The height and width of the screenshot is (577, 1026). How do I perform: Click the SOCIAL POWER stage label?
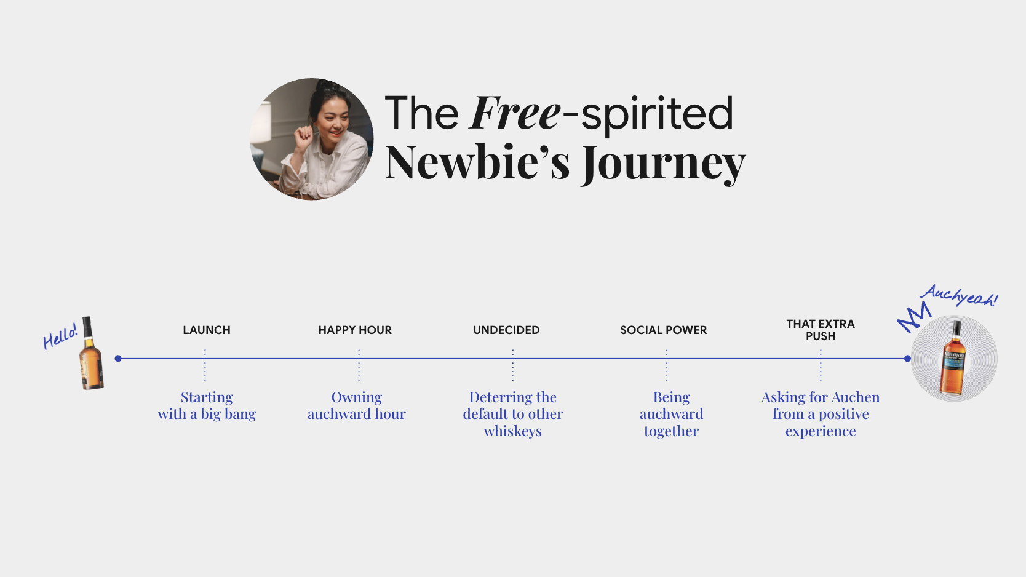[x=663, y=330]
